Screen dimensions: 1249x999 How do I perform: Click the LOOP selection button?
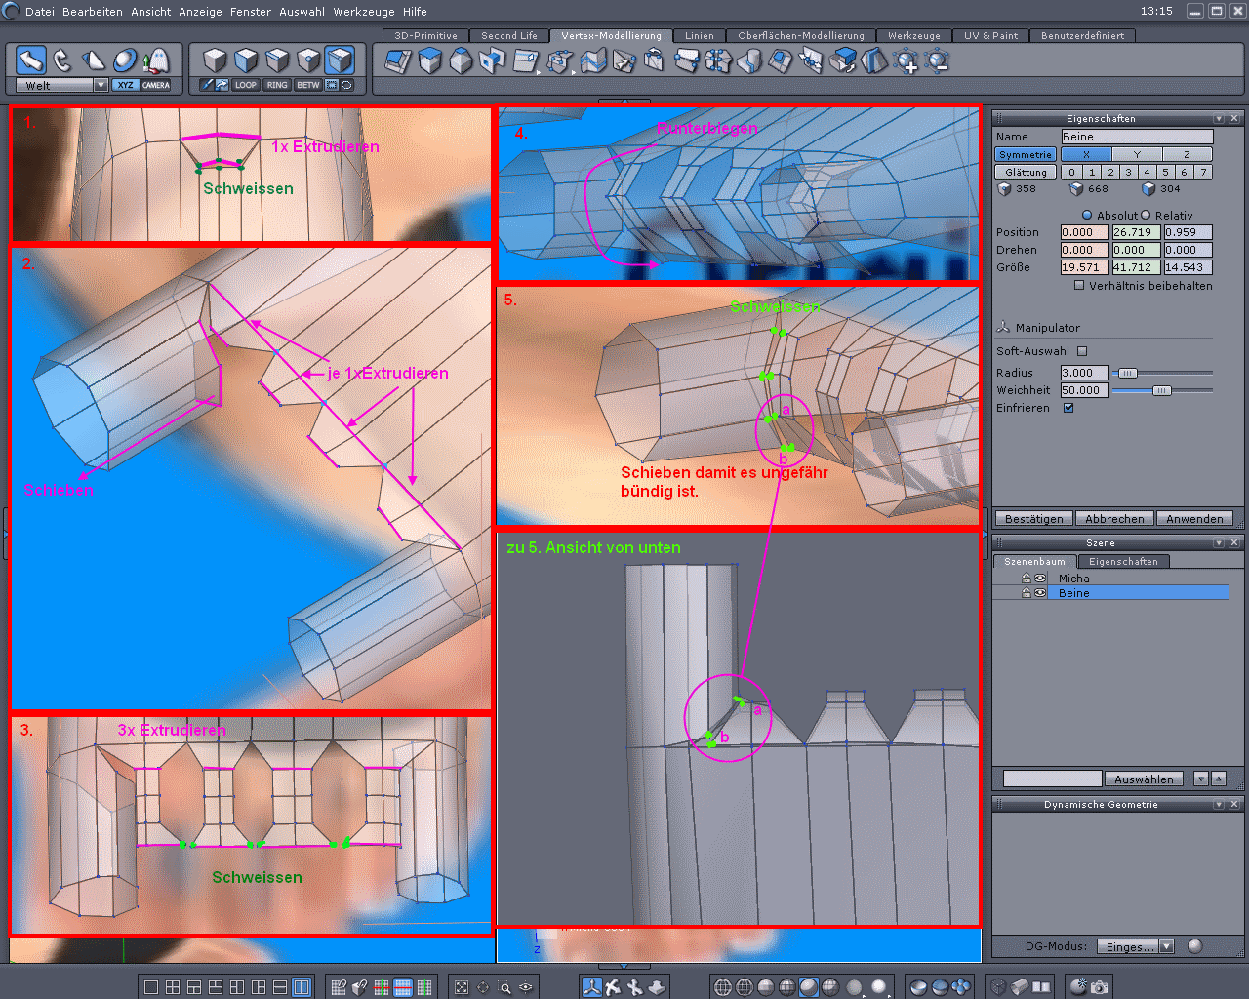(x=246, y=85)
